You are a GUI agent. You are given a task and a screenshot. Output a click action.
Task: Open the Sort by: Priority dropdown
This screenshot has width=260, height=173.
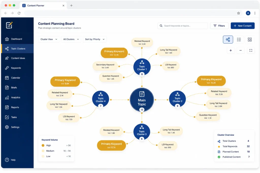(x=95, y=39)
